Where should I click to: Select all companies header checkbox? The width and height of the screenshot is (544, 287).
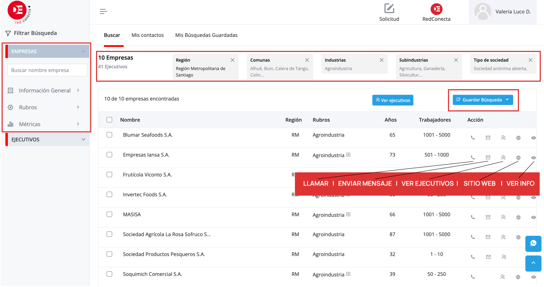(x=109, y=120)
